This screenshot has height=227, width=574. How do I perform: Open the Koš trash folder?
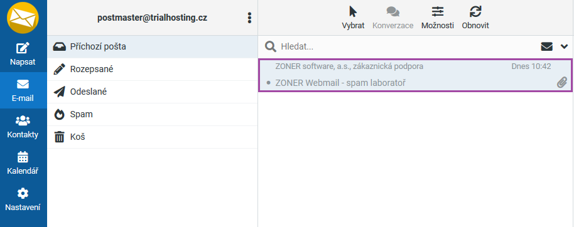pyautogui.click(x=152, y=137)
